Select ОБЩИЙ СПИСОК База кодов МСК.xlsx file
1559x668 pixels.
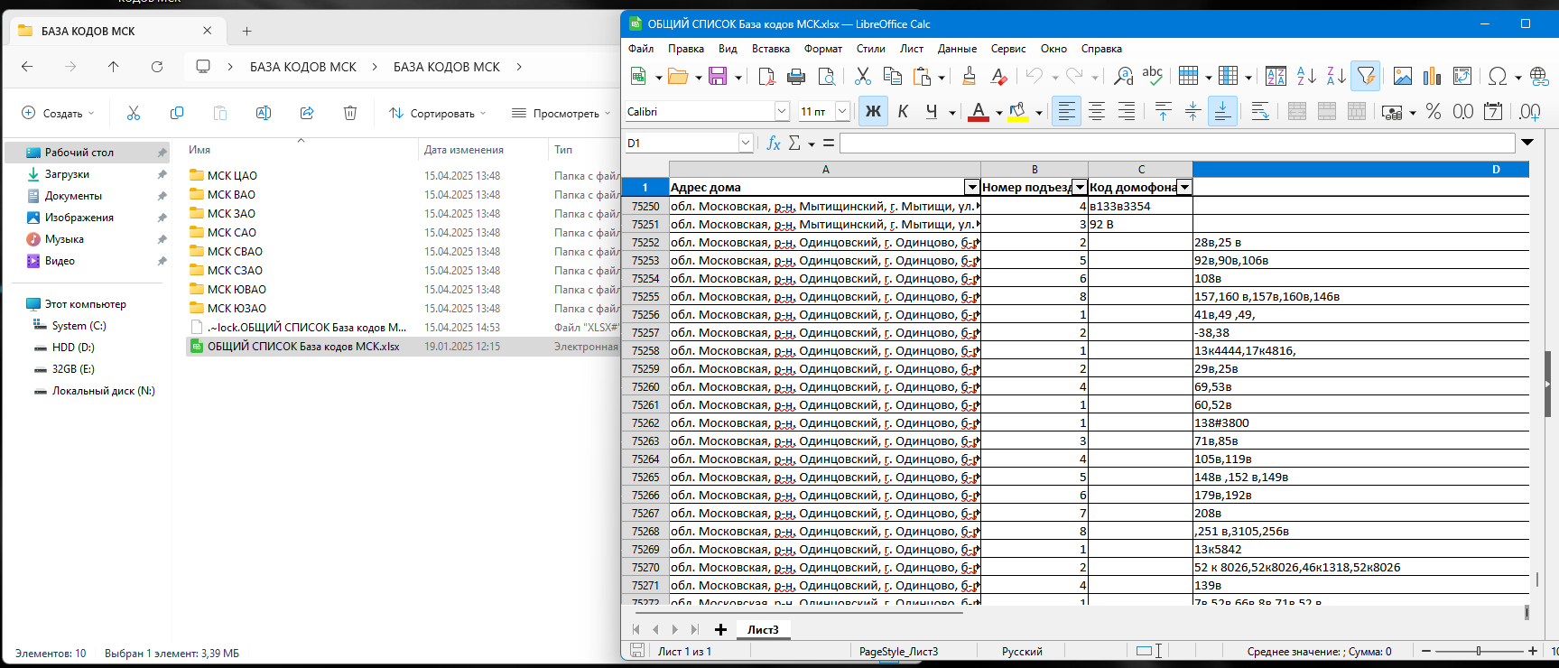(x=303, y=346)
